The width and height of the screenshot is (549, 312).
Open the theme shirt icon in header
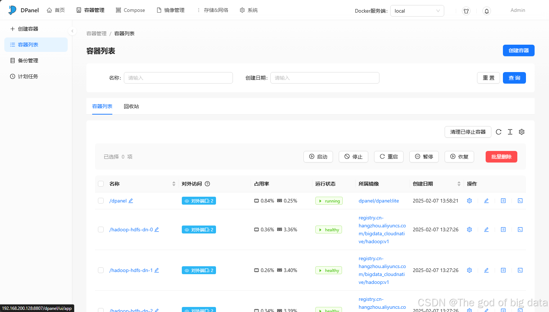(466, 11)
